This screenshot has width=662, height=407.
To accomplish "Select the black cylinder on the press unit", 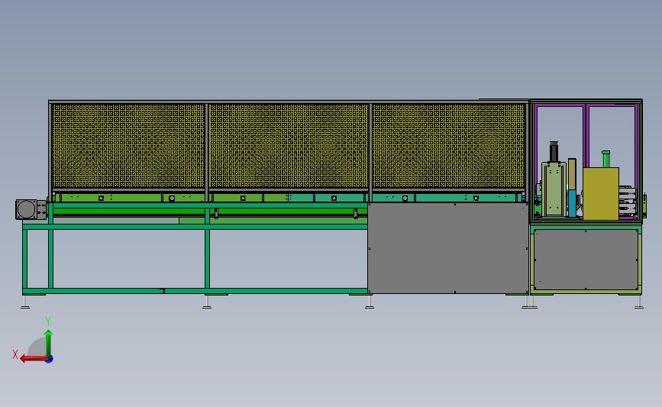I will click(554, 151).
